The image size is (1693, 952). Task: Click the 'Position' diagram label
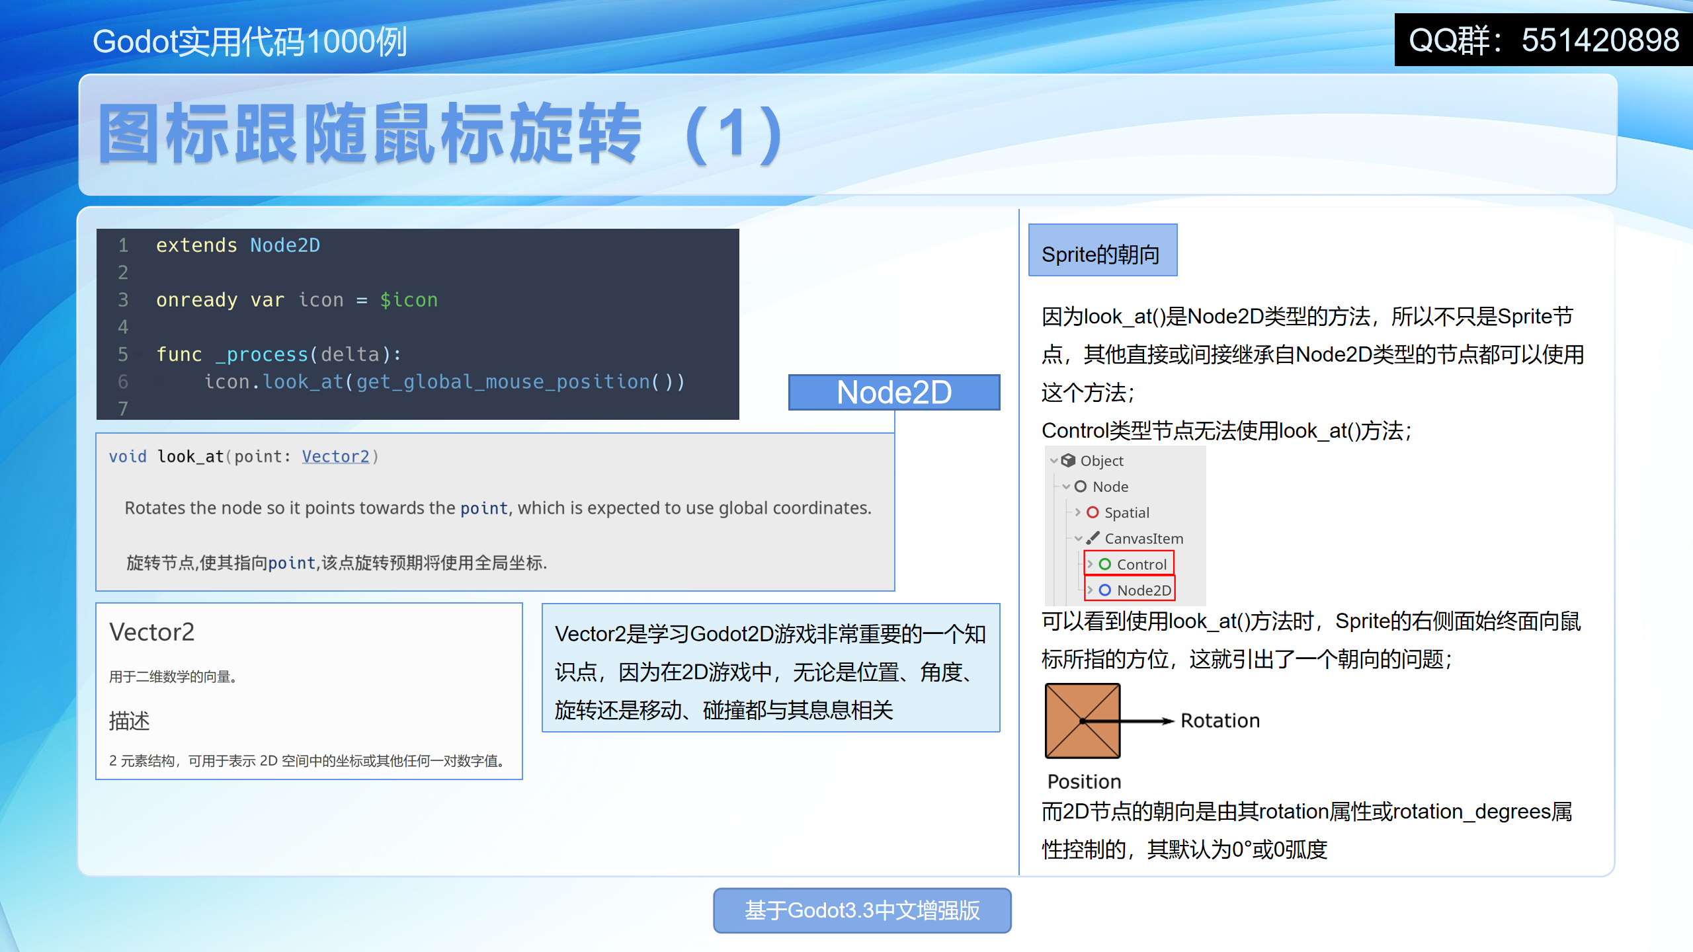point(1085,781)
